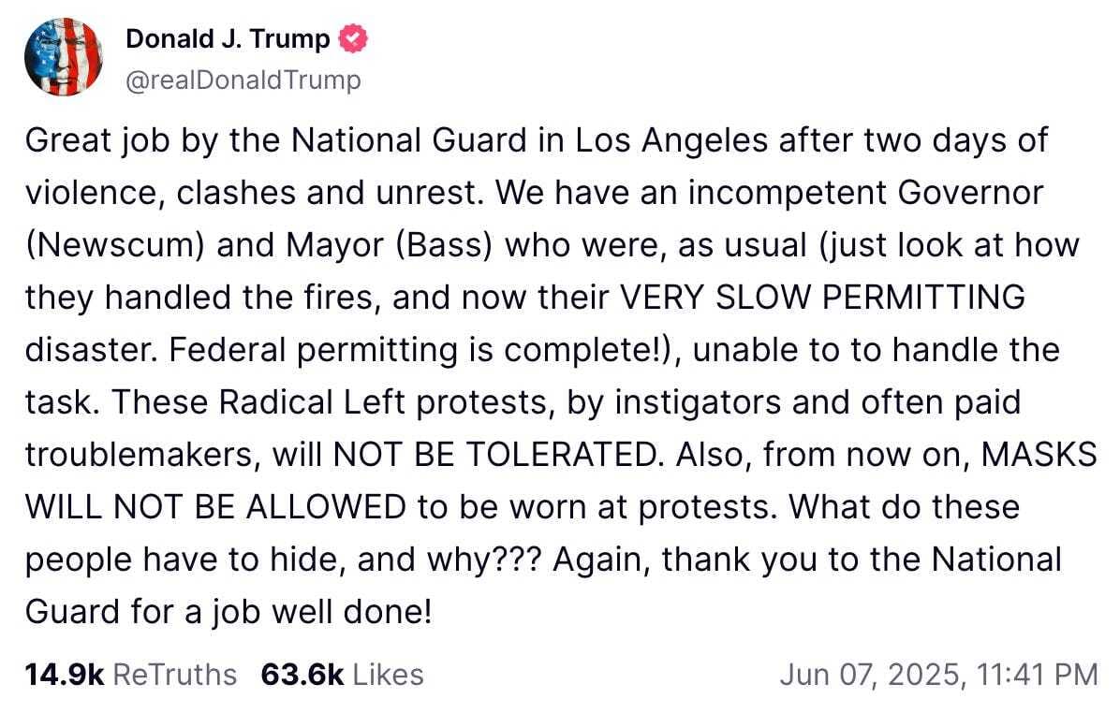Click the Likes label
Screen dimensions: 1120x713
pos(389,675)
